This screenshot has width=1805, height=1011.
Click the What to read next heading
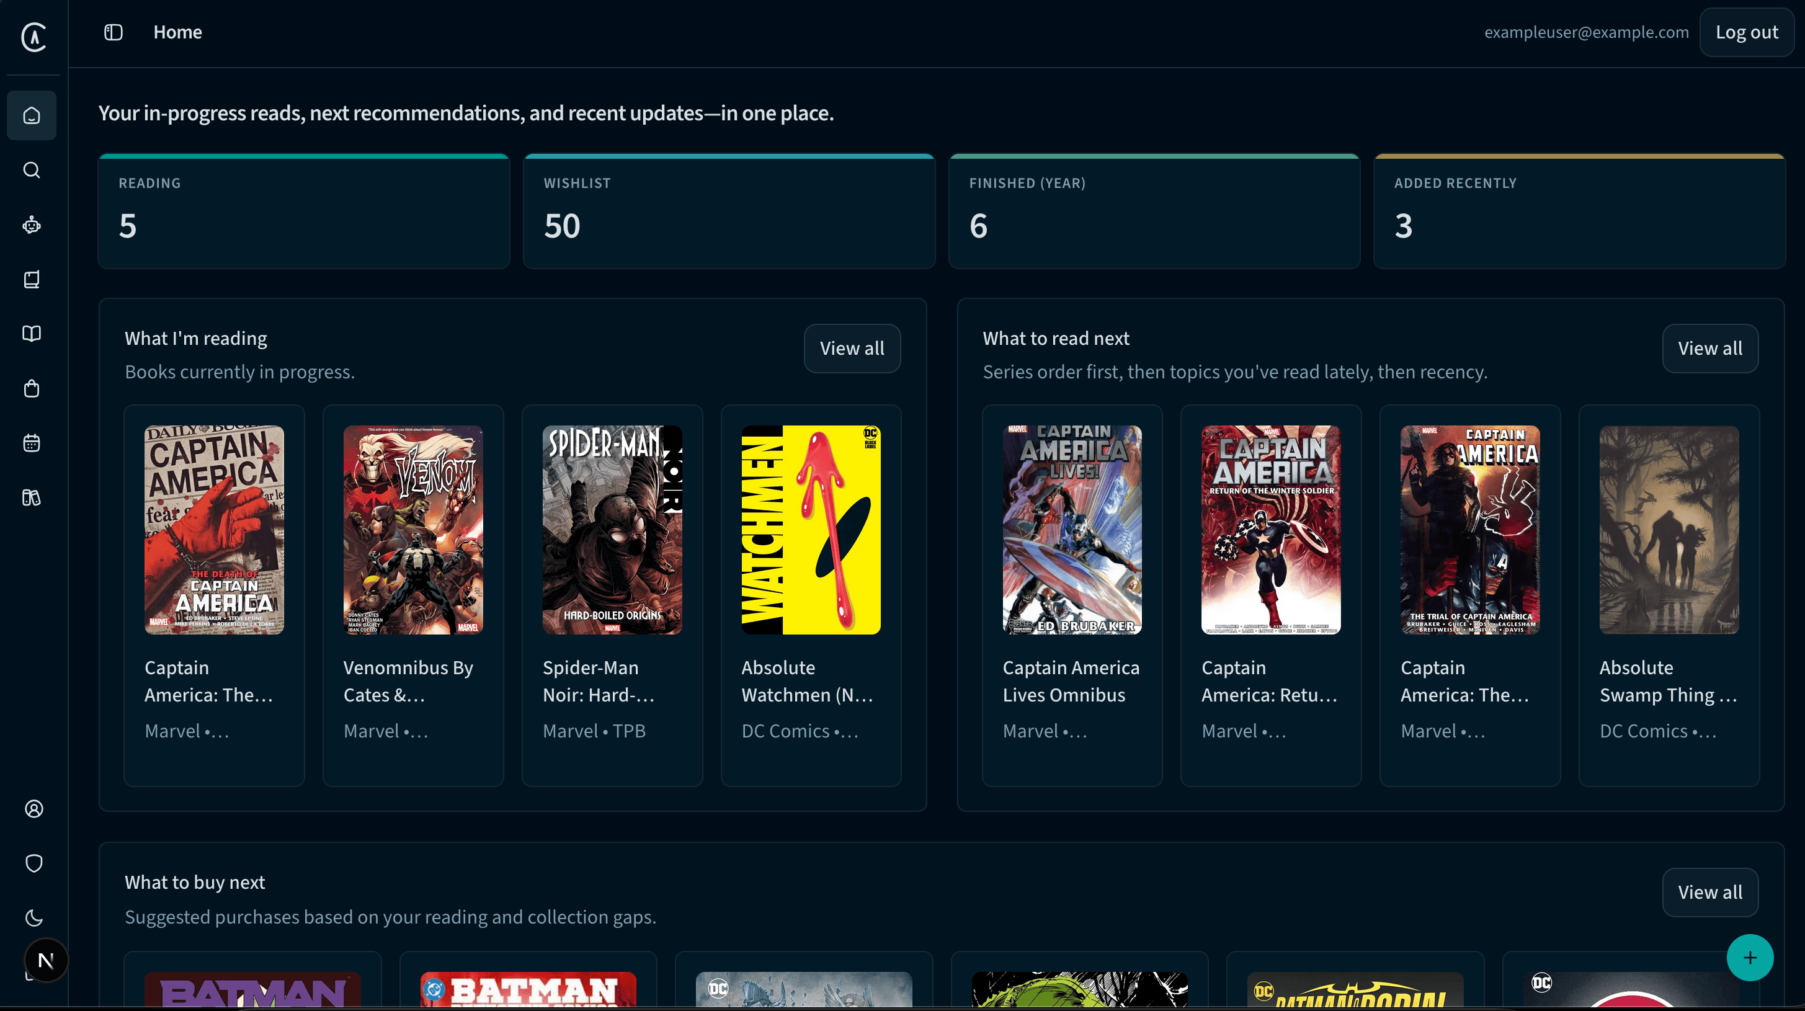click(1056, 339)
